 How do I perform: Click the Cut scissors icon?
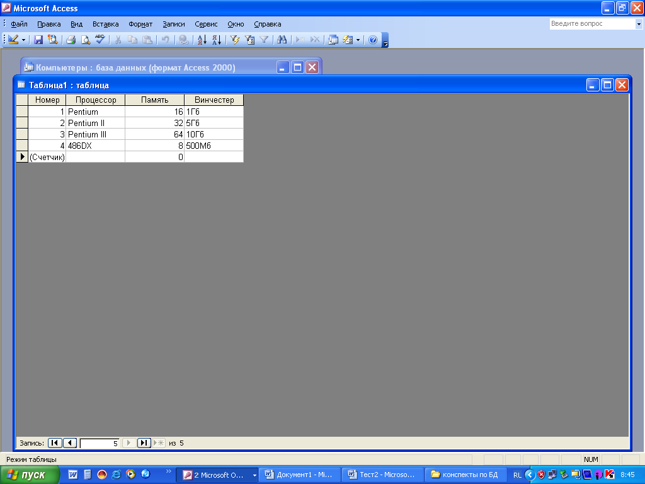(x=118, y=40)
